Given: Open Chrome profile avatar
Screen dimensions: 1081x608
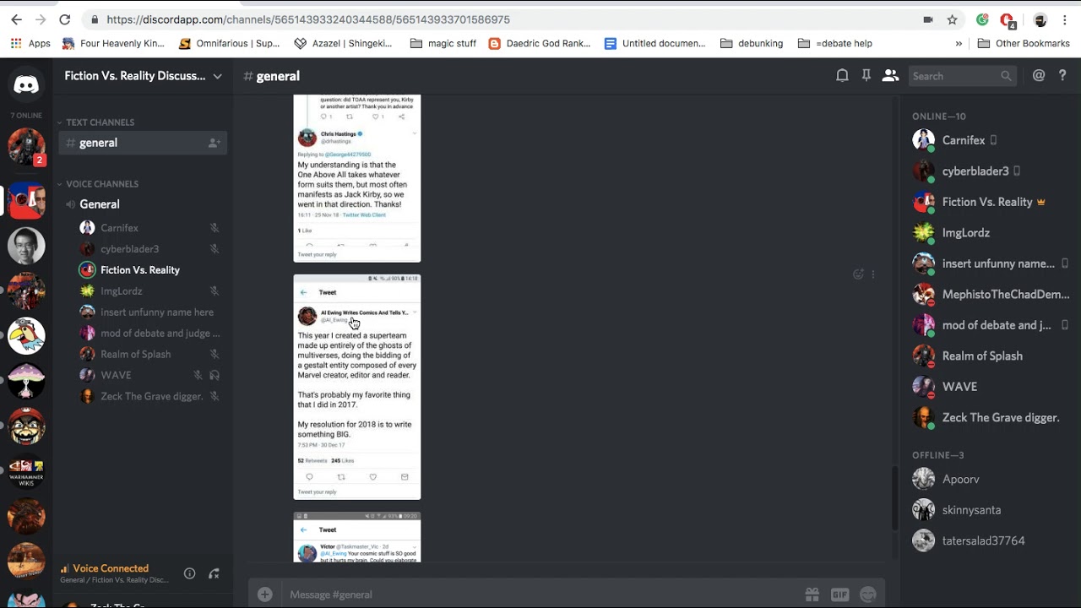Looking at the screenshot, I should click(x=1040, y=19).
